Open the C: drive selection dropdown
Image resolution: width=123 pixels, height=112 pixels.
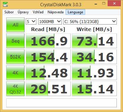pyautogui.click(x=90, y=21)
